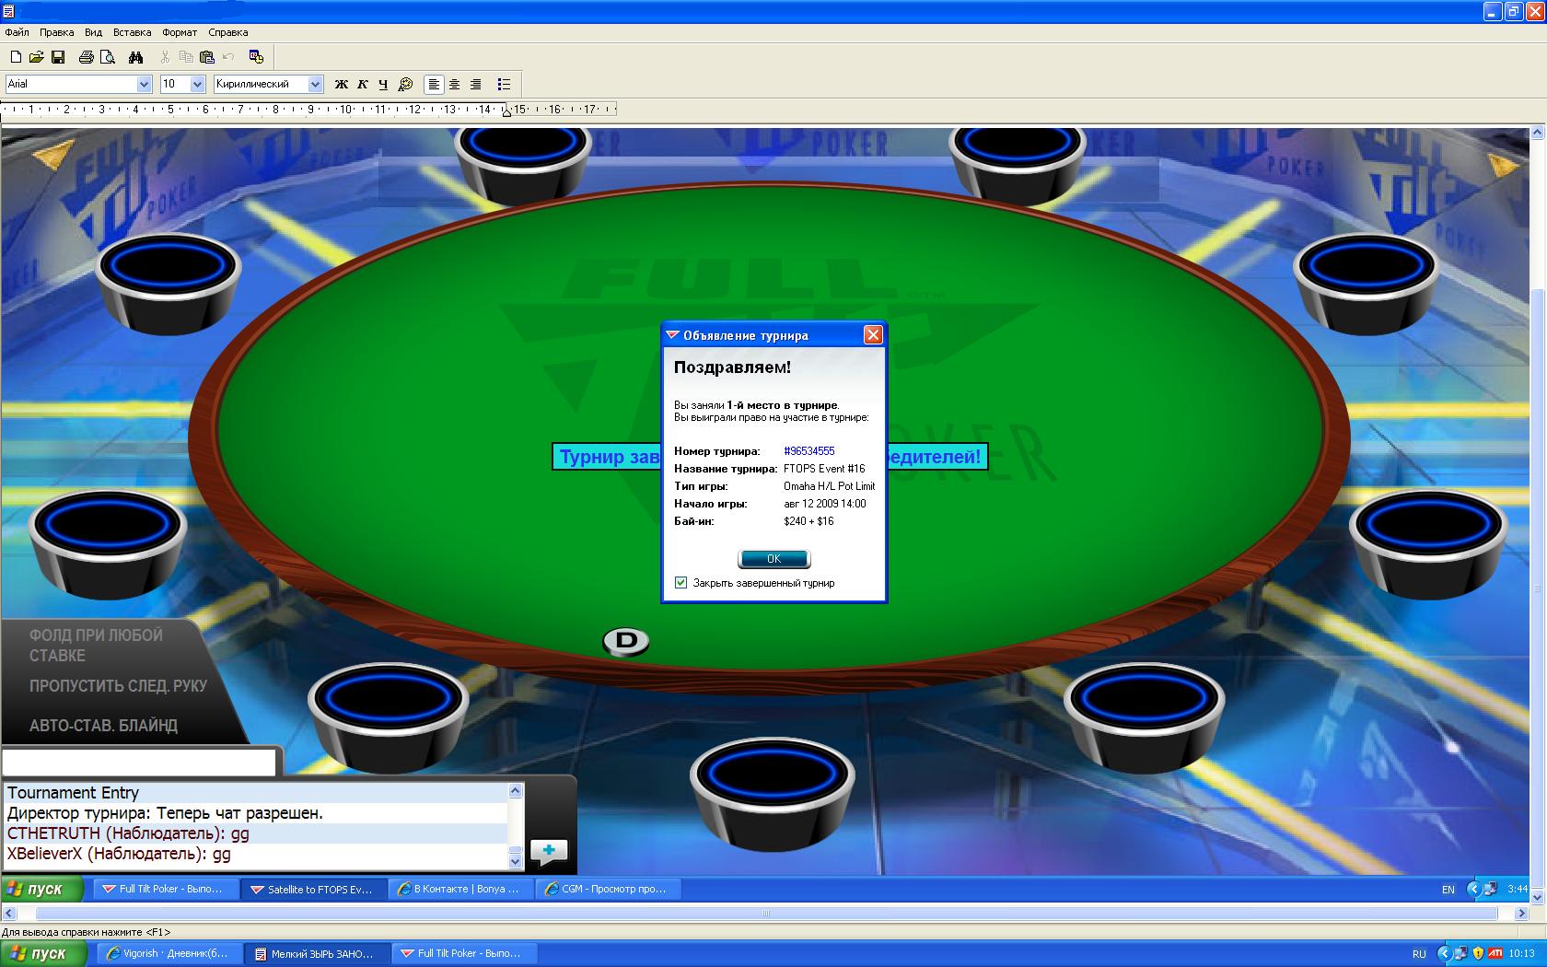Viewport: 1547px width, 967px height.
Task: Open Print Preview from the toolbar
Action: point(108,57)
